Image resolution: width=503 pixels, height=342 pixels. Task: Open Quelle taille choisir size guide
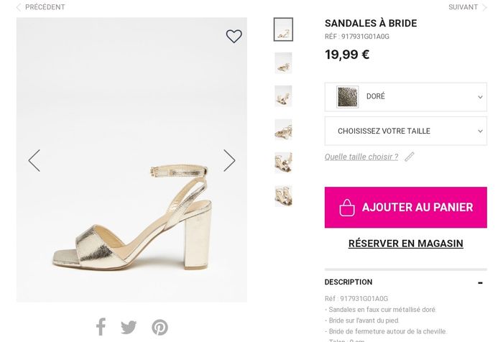[x=361, y=157]
